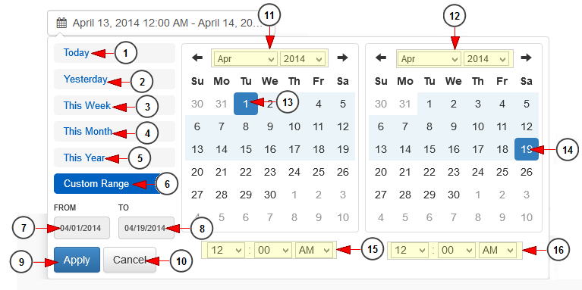Screen dimensions: 582x290
Task: Click the Apply button
Action: coord(77,260)
